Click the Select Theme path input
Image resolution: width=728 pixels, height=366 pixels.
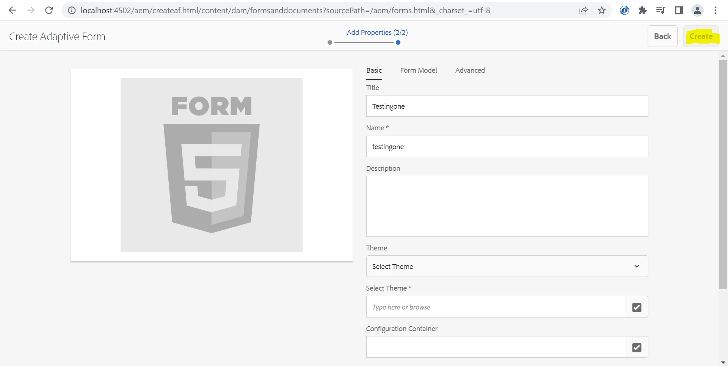click(x=496, y=307)
